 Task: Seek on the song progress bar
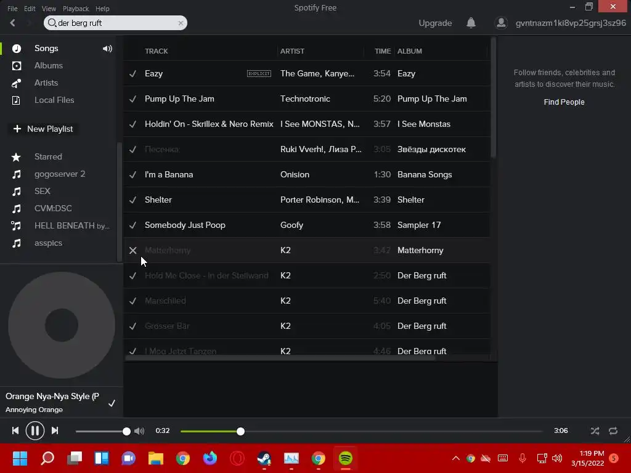(361, 432)
